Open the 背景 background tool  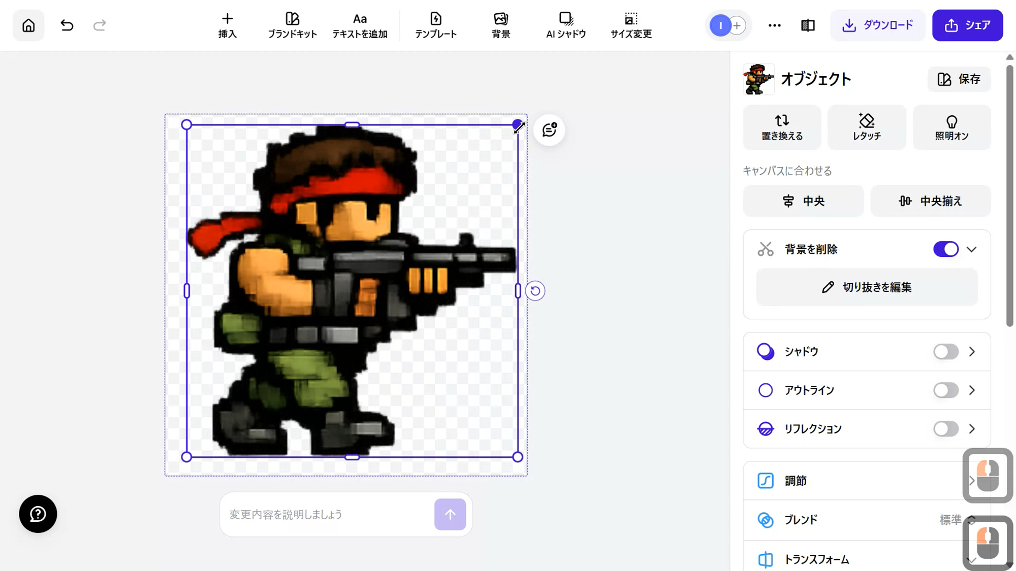501,25
